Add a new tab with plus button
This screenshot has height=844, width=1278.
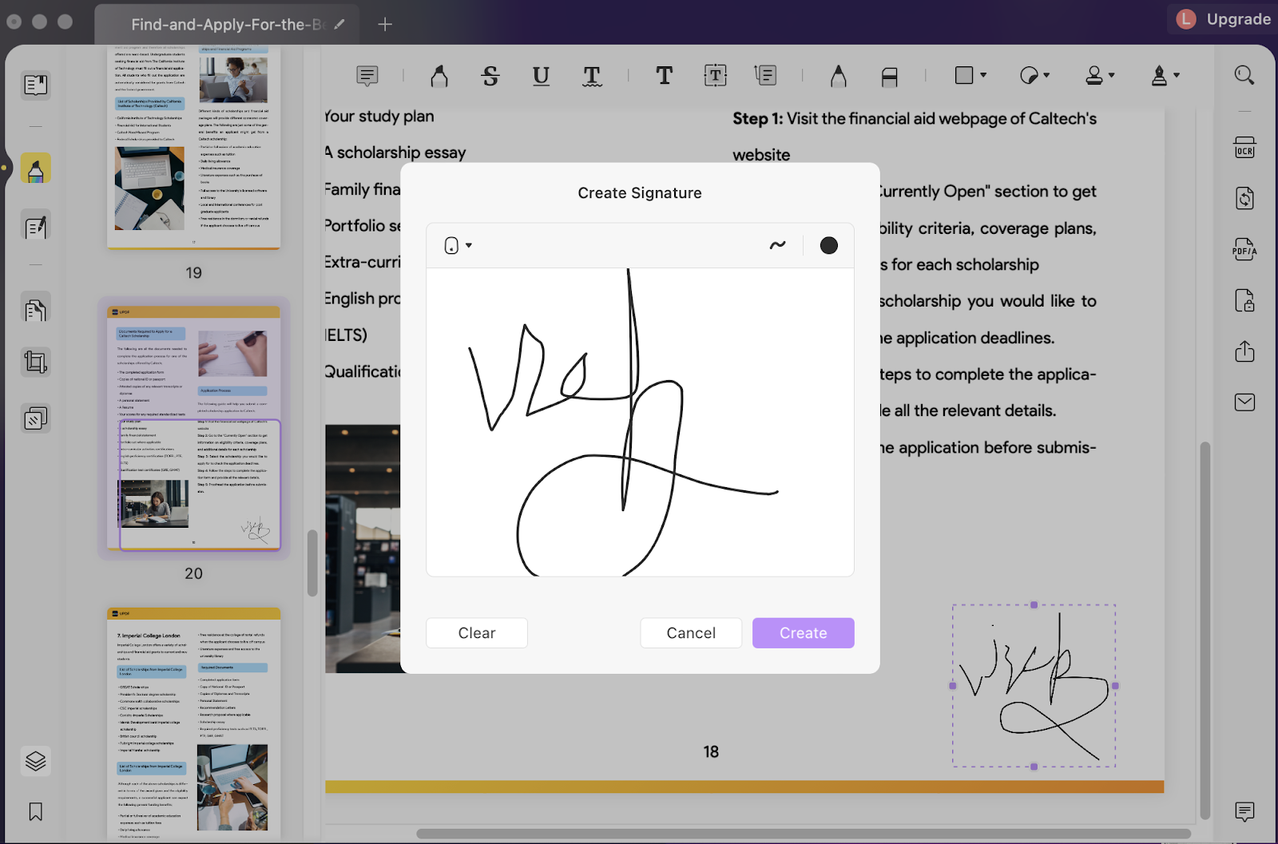(385, 24)
